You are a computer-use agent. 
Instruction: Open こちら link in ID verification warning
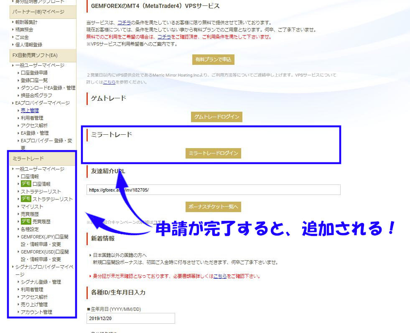click(x=220, y=276)
